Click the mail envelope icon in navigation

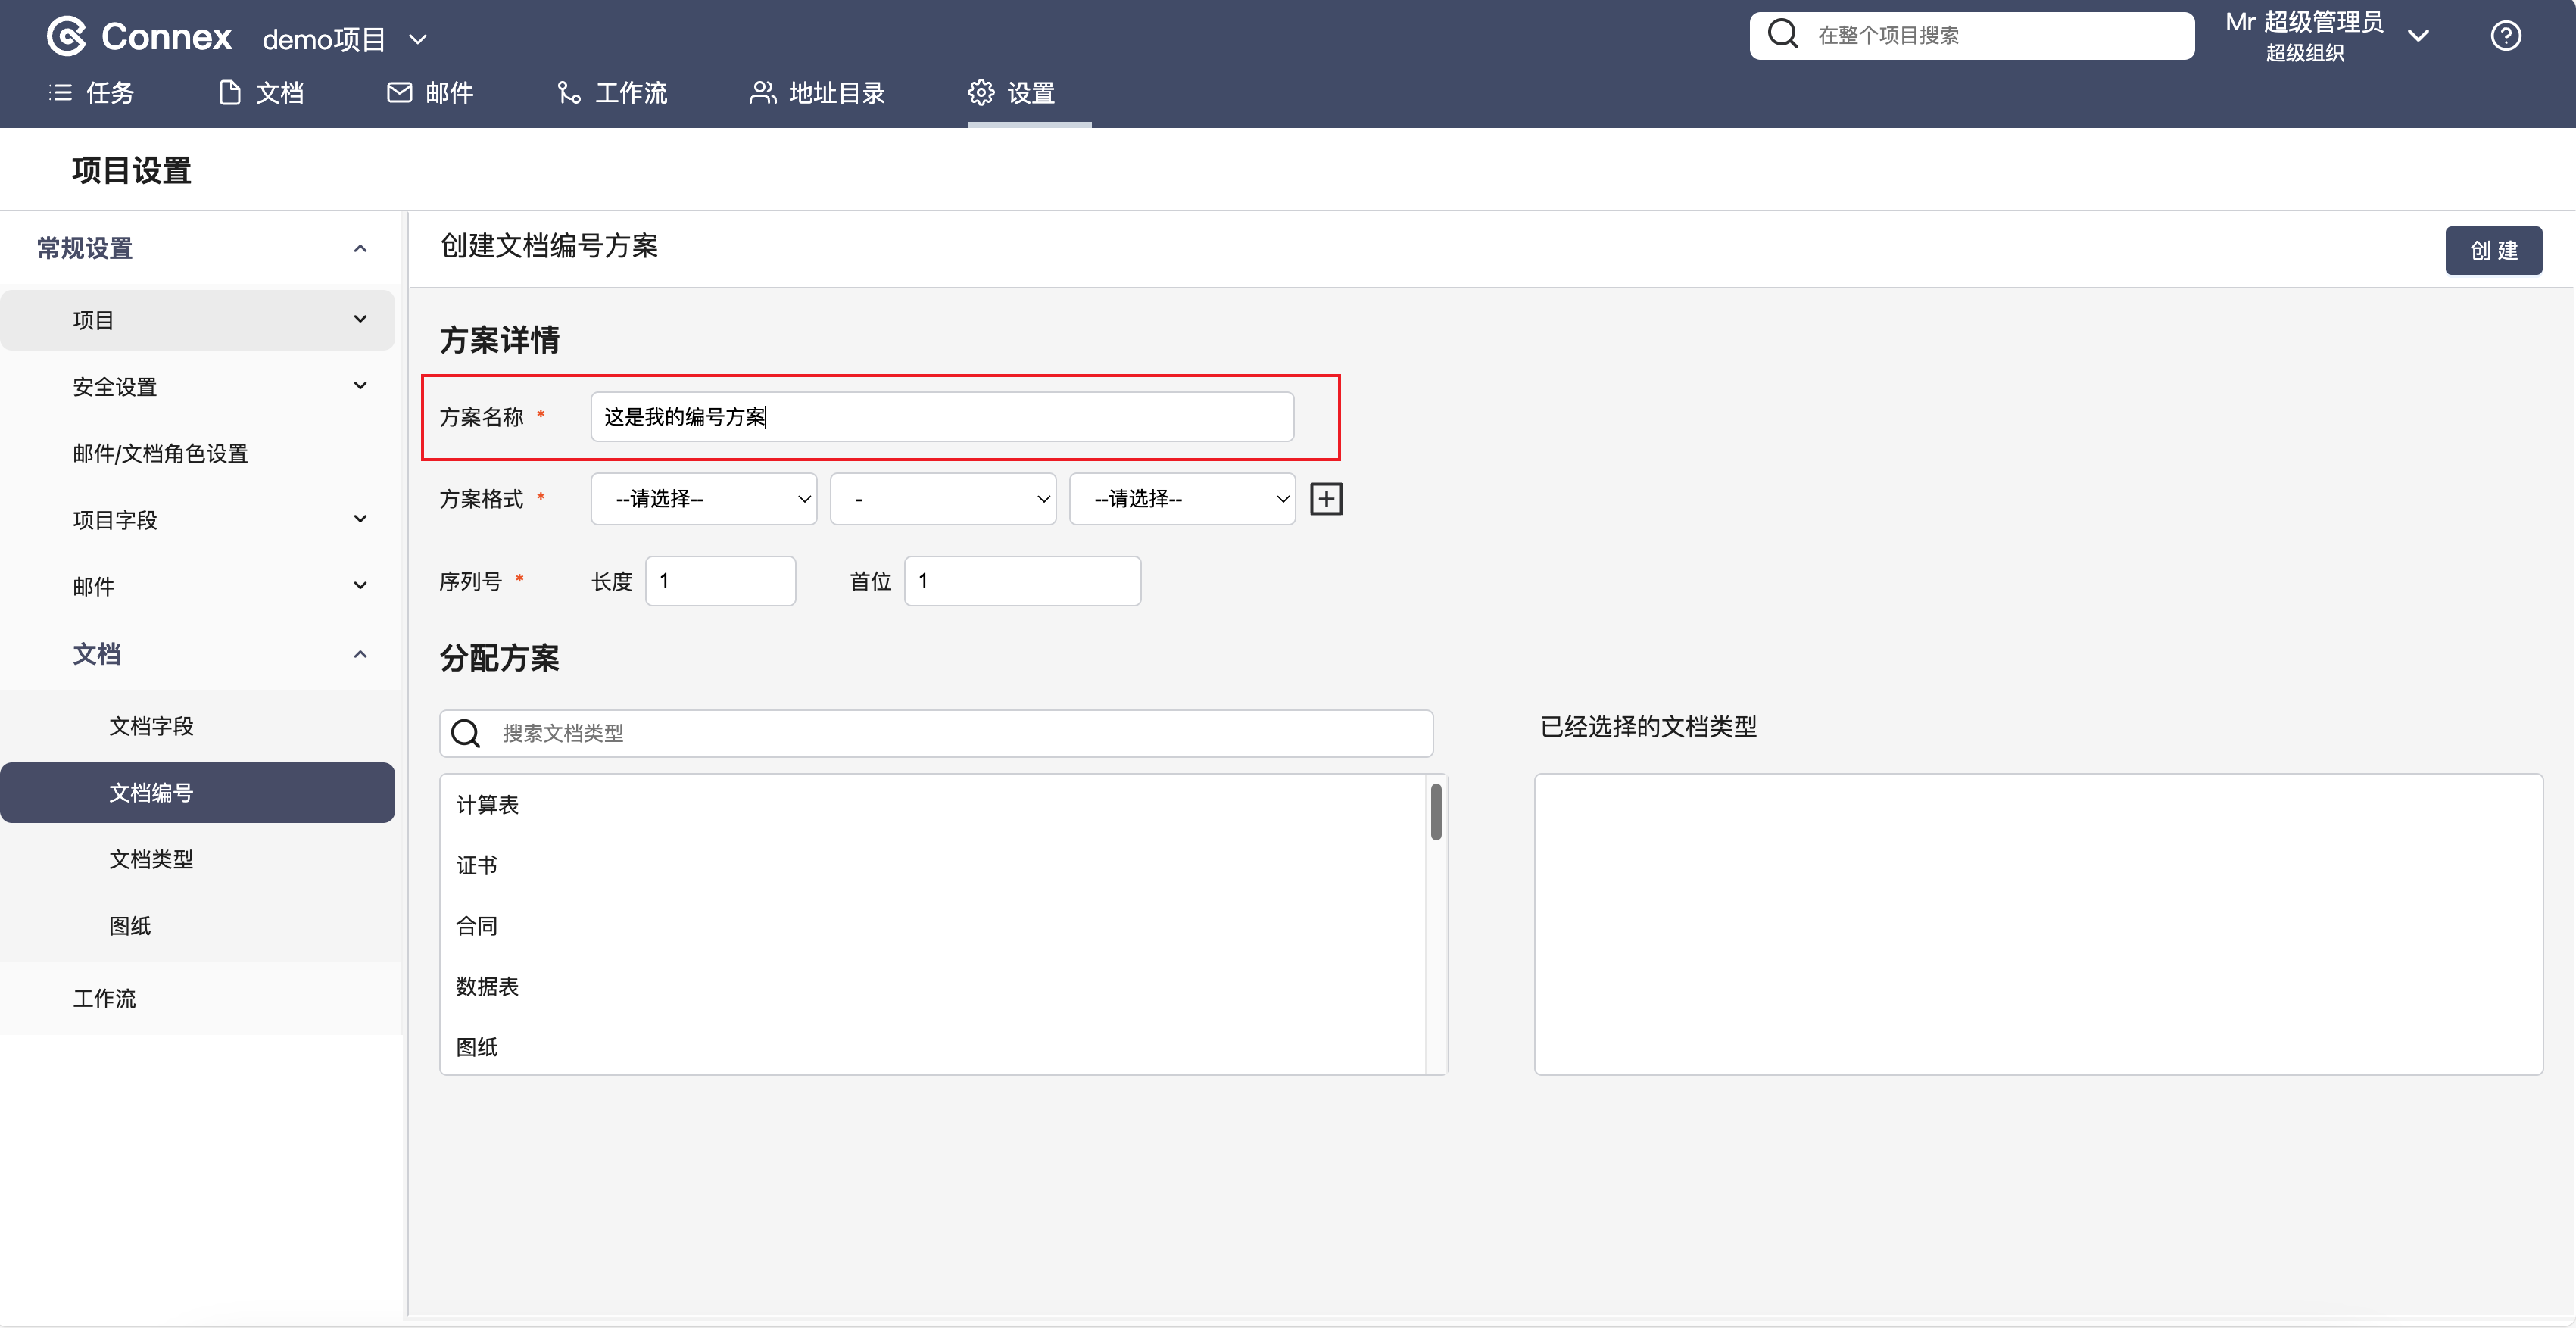[x=399, y=93]
